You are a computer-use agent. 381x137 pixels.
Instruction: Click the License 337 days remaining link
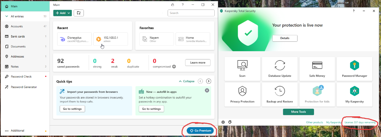[360, 122]
